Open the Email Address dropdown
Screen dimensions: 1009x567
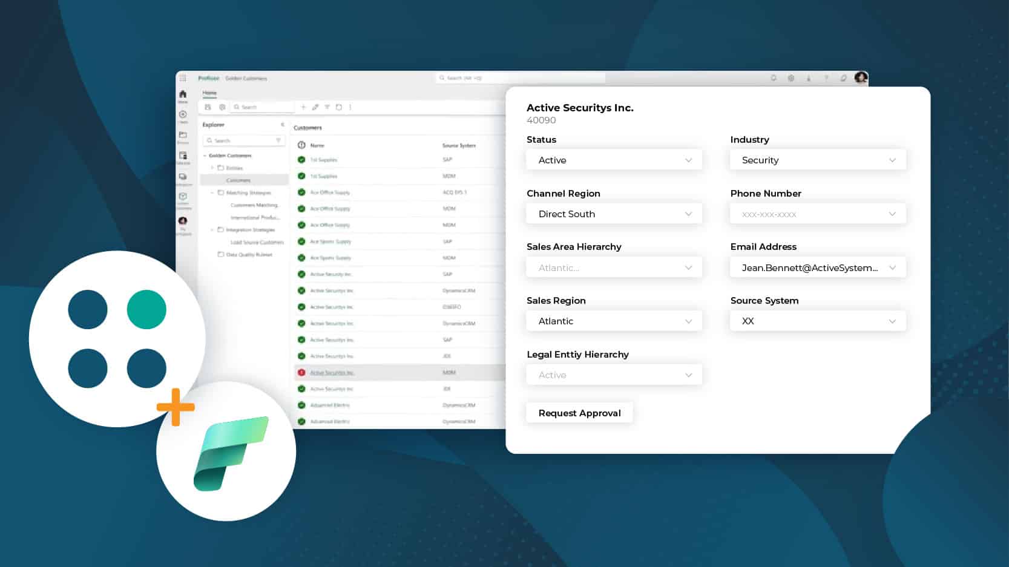tap(818, 267)
